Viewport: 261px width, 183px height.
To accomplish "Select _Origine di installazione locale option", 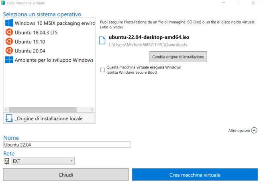I will pyautogui.click(x=49, y=118).
